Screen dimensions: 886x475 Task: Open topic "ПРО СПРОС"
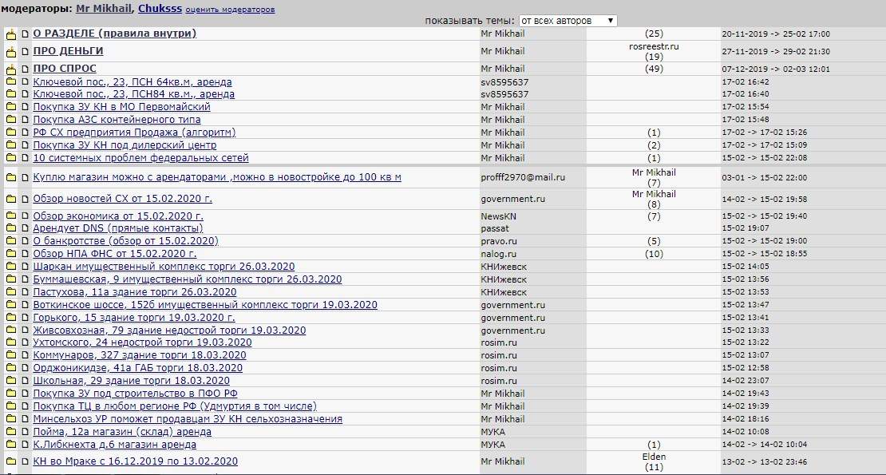[65, 69]
